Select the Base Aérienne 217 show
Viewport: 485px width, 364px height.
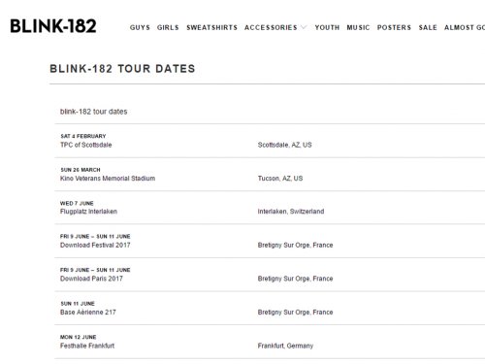point(88,313)
